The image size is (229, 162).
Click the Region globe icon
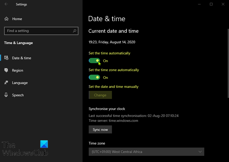pyautogui.click(x=6, y=70)
